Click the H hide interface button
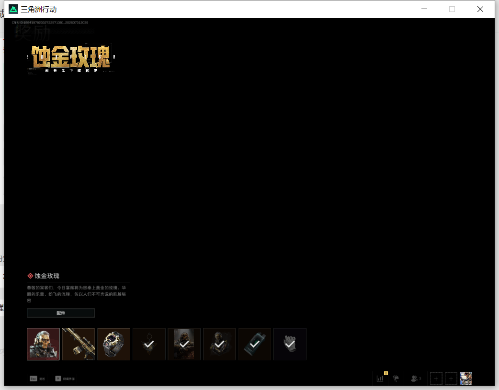Screen dimensions: 499x390 click(x=65, y=379)
